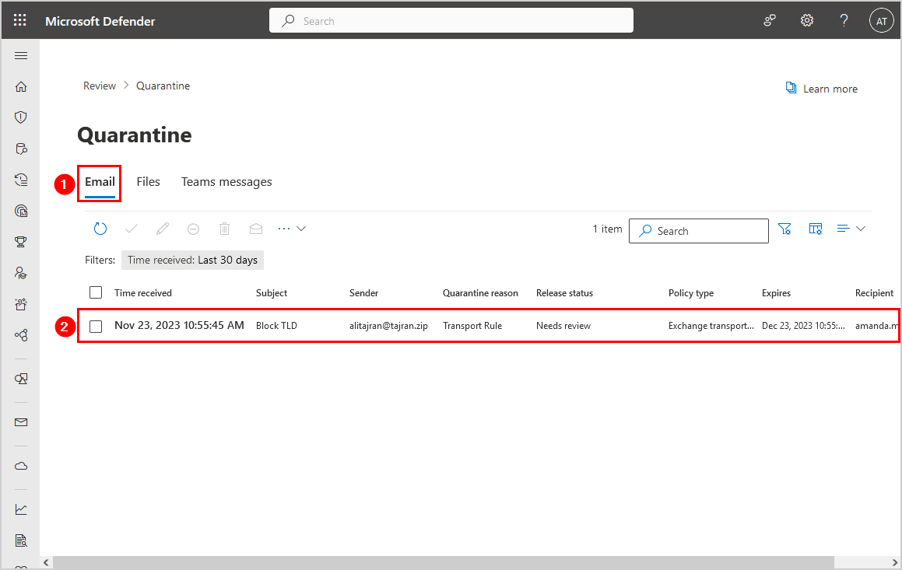Open the Email & collaboration envelope sidebar icon
902x570 pixels.
pyautogui.click(x=21, y=422)
